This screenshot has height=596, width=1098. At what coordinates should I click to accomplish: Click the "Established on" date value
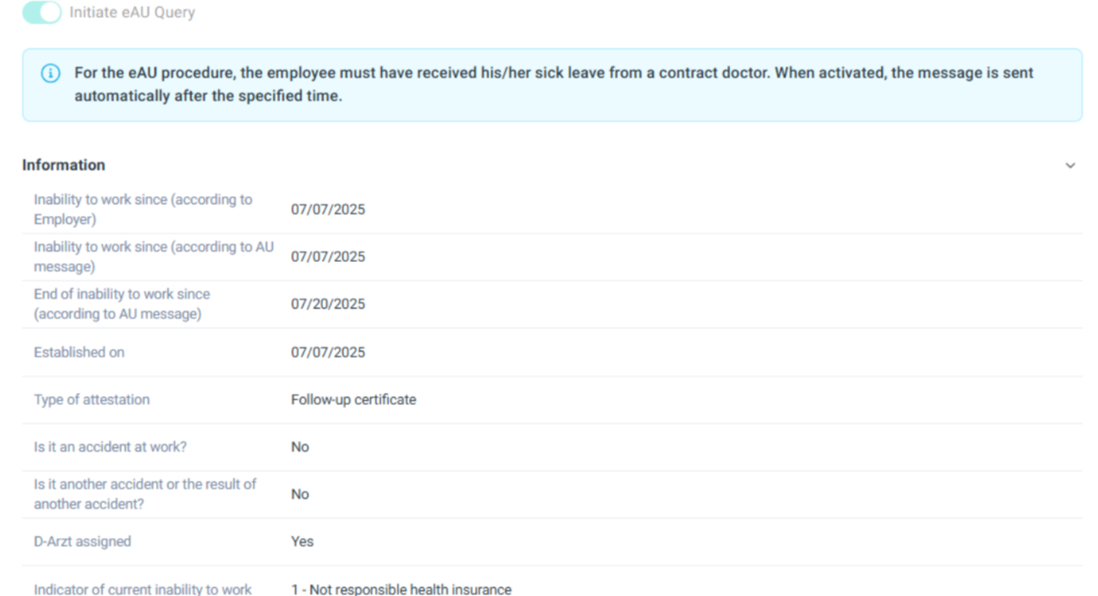[327, 352]
